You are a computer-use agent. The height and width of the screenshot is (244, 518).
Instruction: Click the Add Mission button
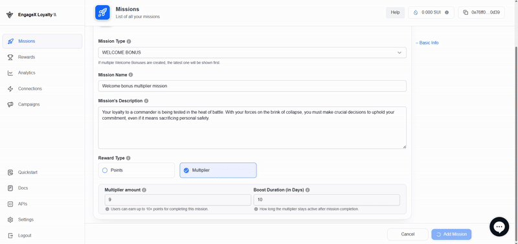451,234
